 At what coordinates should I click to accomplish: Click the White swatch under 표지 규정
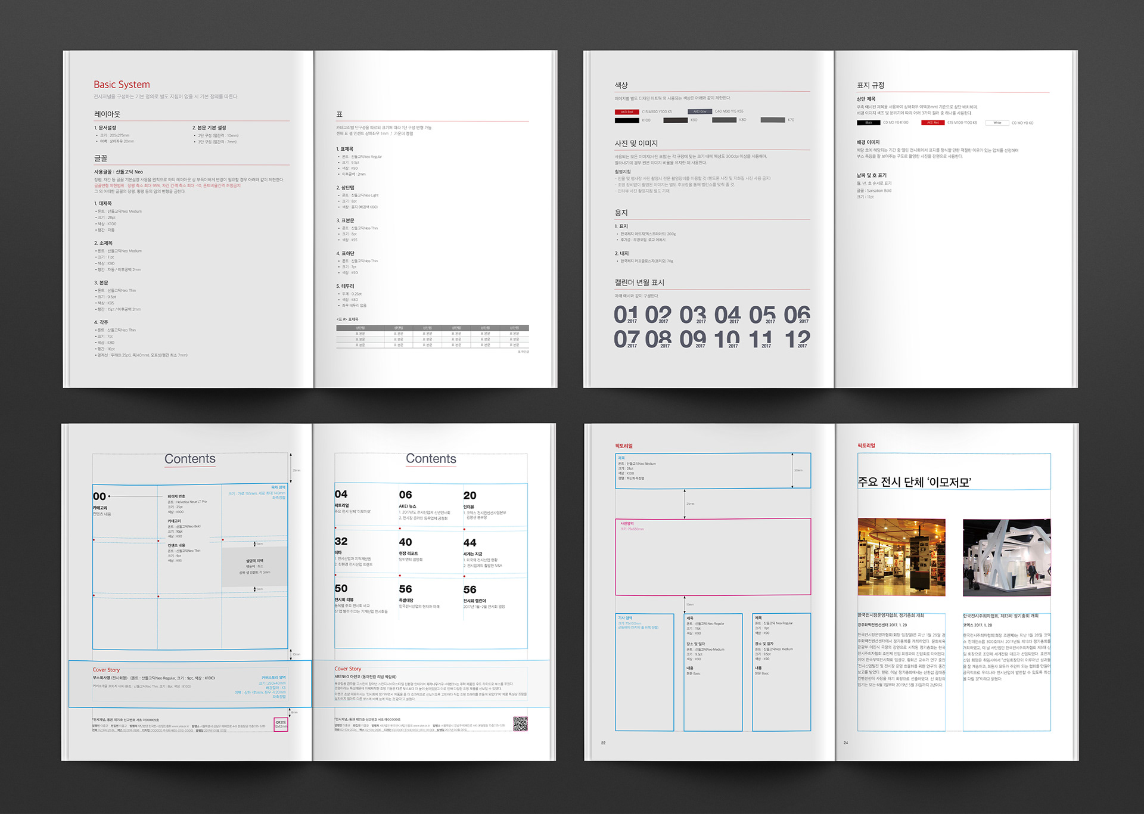(x=997, y=123)
